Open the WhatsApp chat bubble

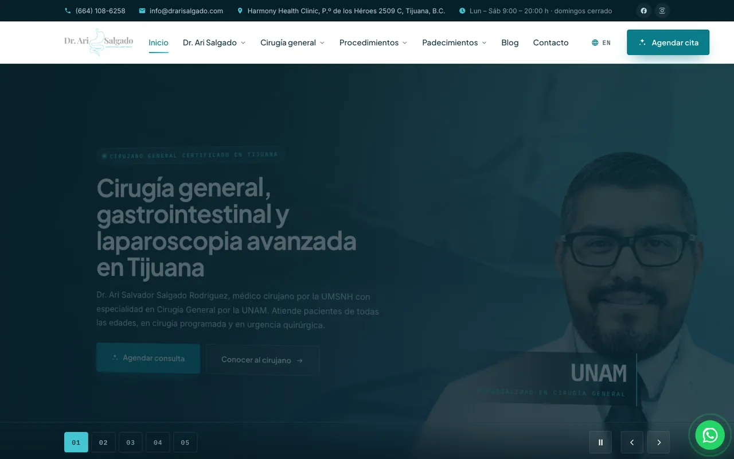(x=710, y=435)
